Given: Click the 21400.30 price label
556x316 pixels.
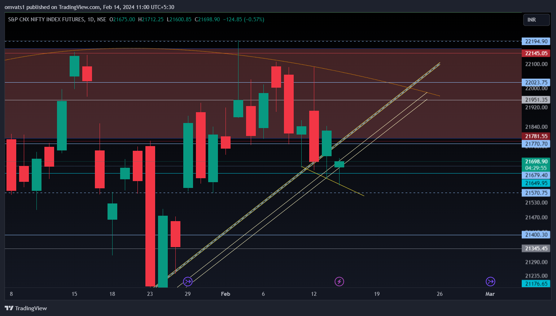Looking at the screenshot, I should point(536,234).
